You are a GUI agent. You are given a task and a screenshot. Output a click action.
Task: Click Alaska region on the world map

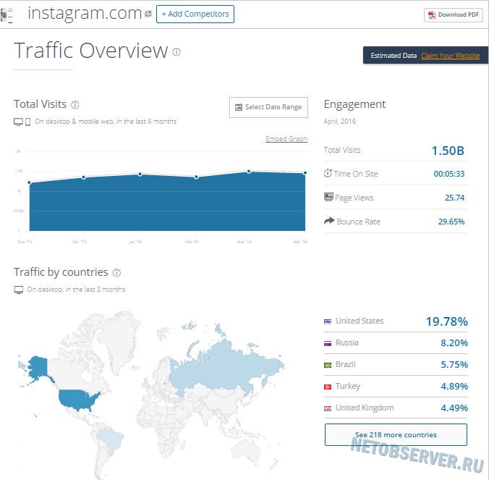click(x=38, y=368)
